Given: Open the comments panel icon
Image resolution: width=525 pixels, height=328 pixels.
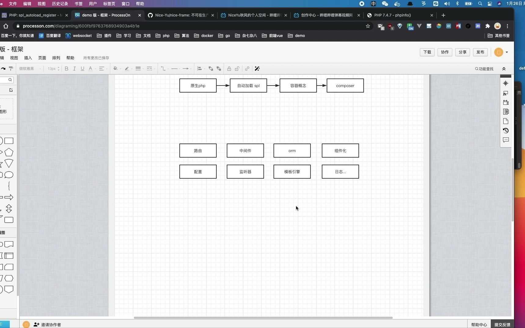Looking at the screenshot, I should pos(506,140).
